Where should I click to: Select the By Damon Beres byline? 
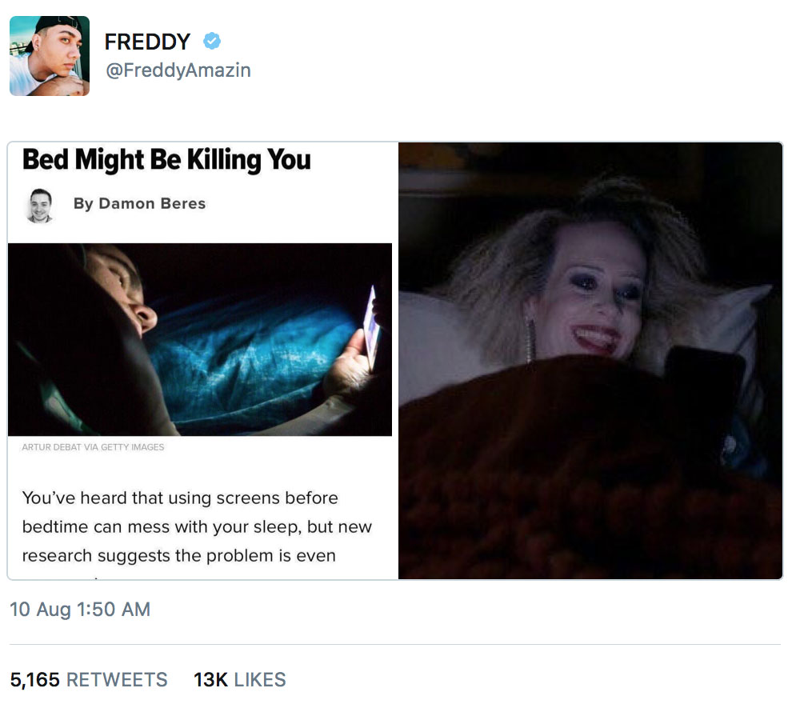click(139, 203)
